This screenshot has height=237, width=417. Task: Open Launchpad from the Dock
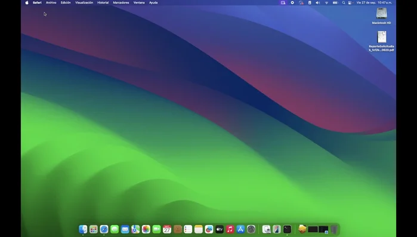[x=93, y=229]
